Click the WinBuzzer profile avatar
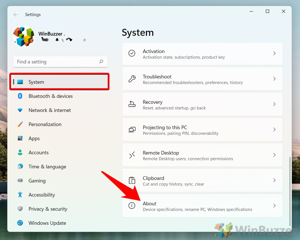The height and width of the screenshot is (240, 300). click(24, 36)
